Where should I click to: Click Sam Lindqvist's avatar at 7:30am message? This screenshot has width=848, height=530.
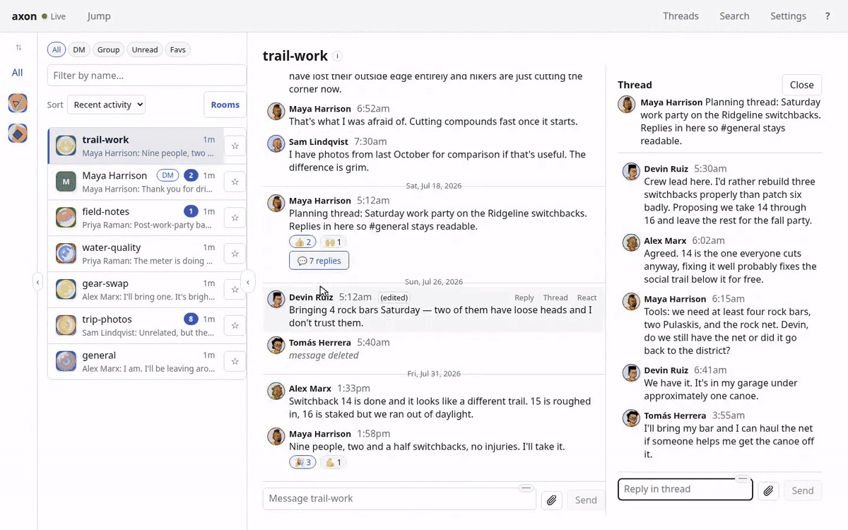pos(276,144)
